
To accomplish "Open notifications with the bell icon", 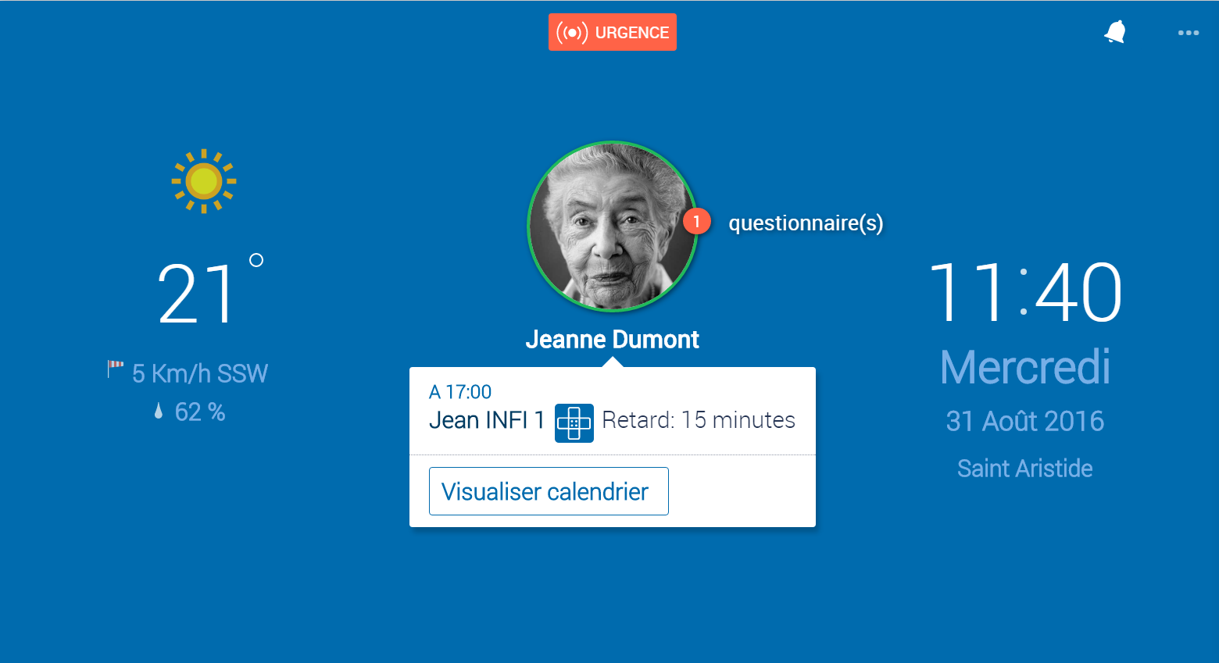I will (x=1114, y=32).
